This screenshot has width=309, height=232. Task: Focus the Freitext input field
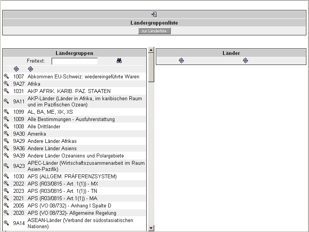click(74, 61)
